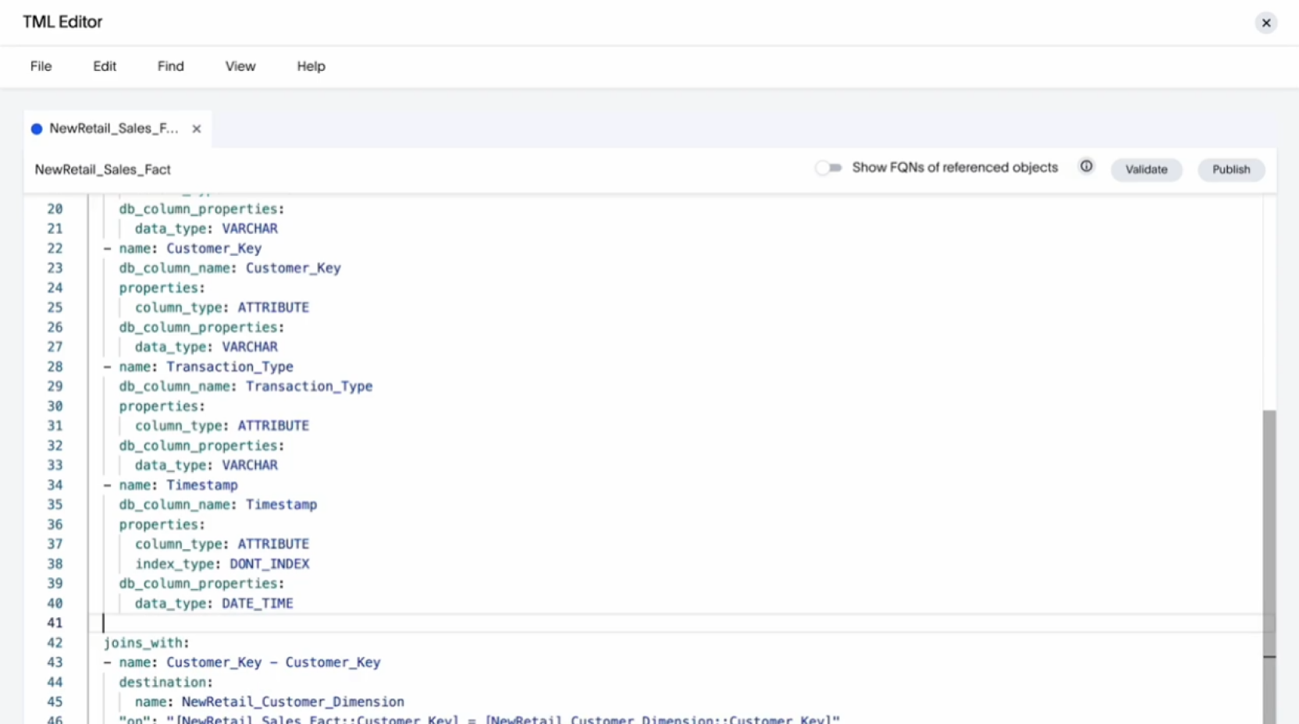
Task: Click the blue status dot on the tab
Action: (37, 129)
